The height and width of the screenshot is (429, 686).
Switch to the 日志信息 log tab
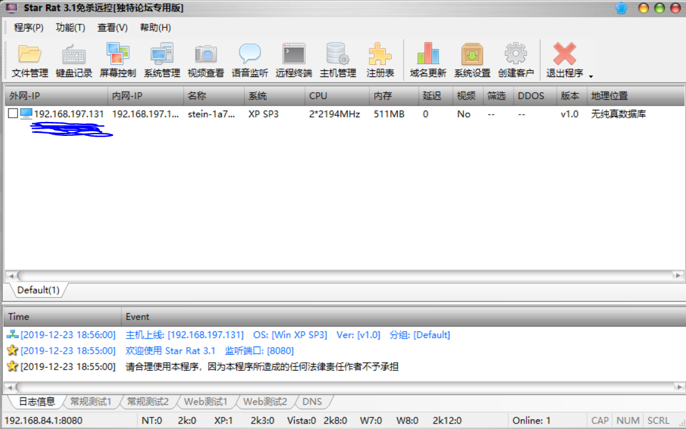[x=37, y=402]
